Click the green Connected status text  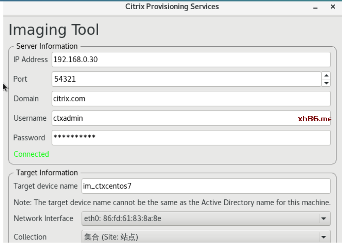(x=31, y=154)
